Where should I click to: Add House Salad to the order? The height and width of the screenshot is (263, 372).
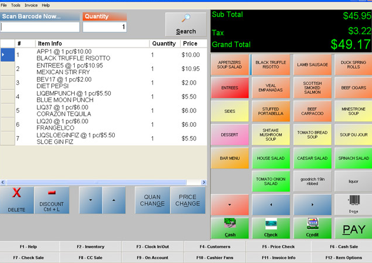271,158
